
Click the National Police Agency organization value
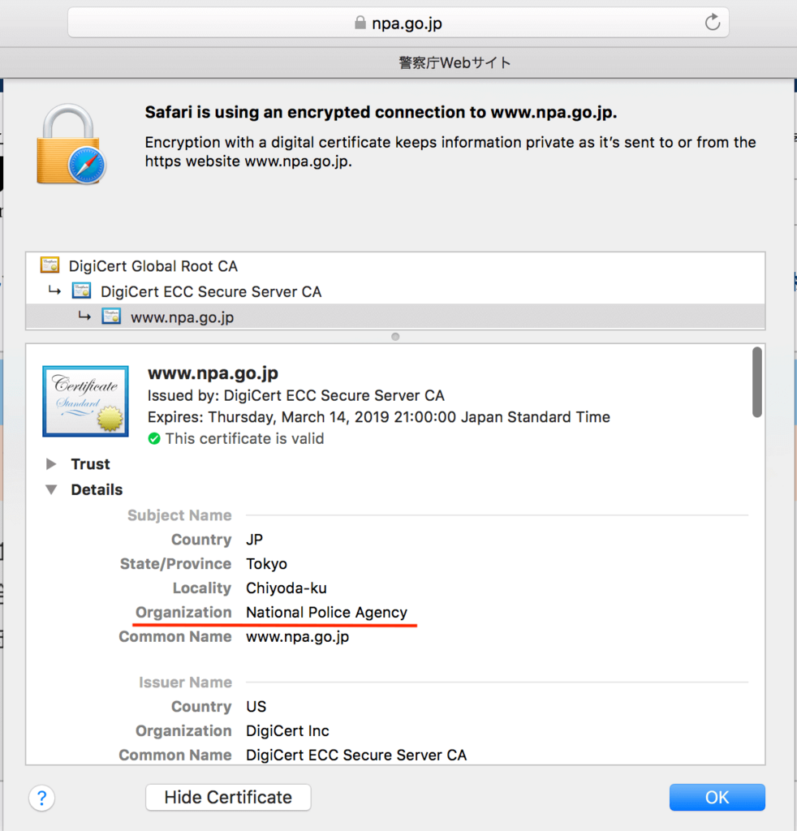(x=326, y=612)
